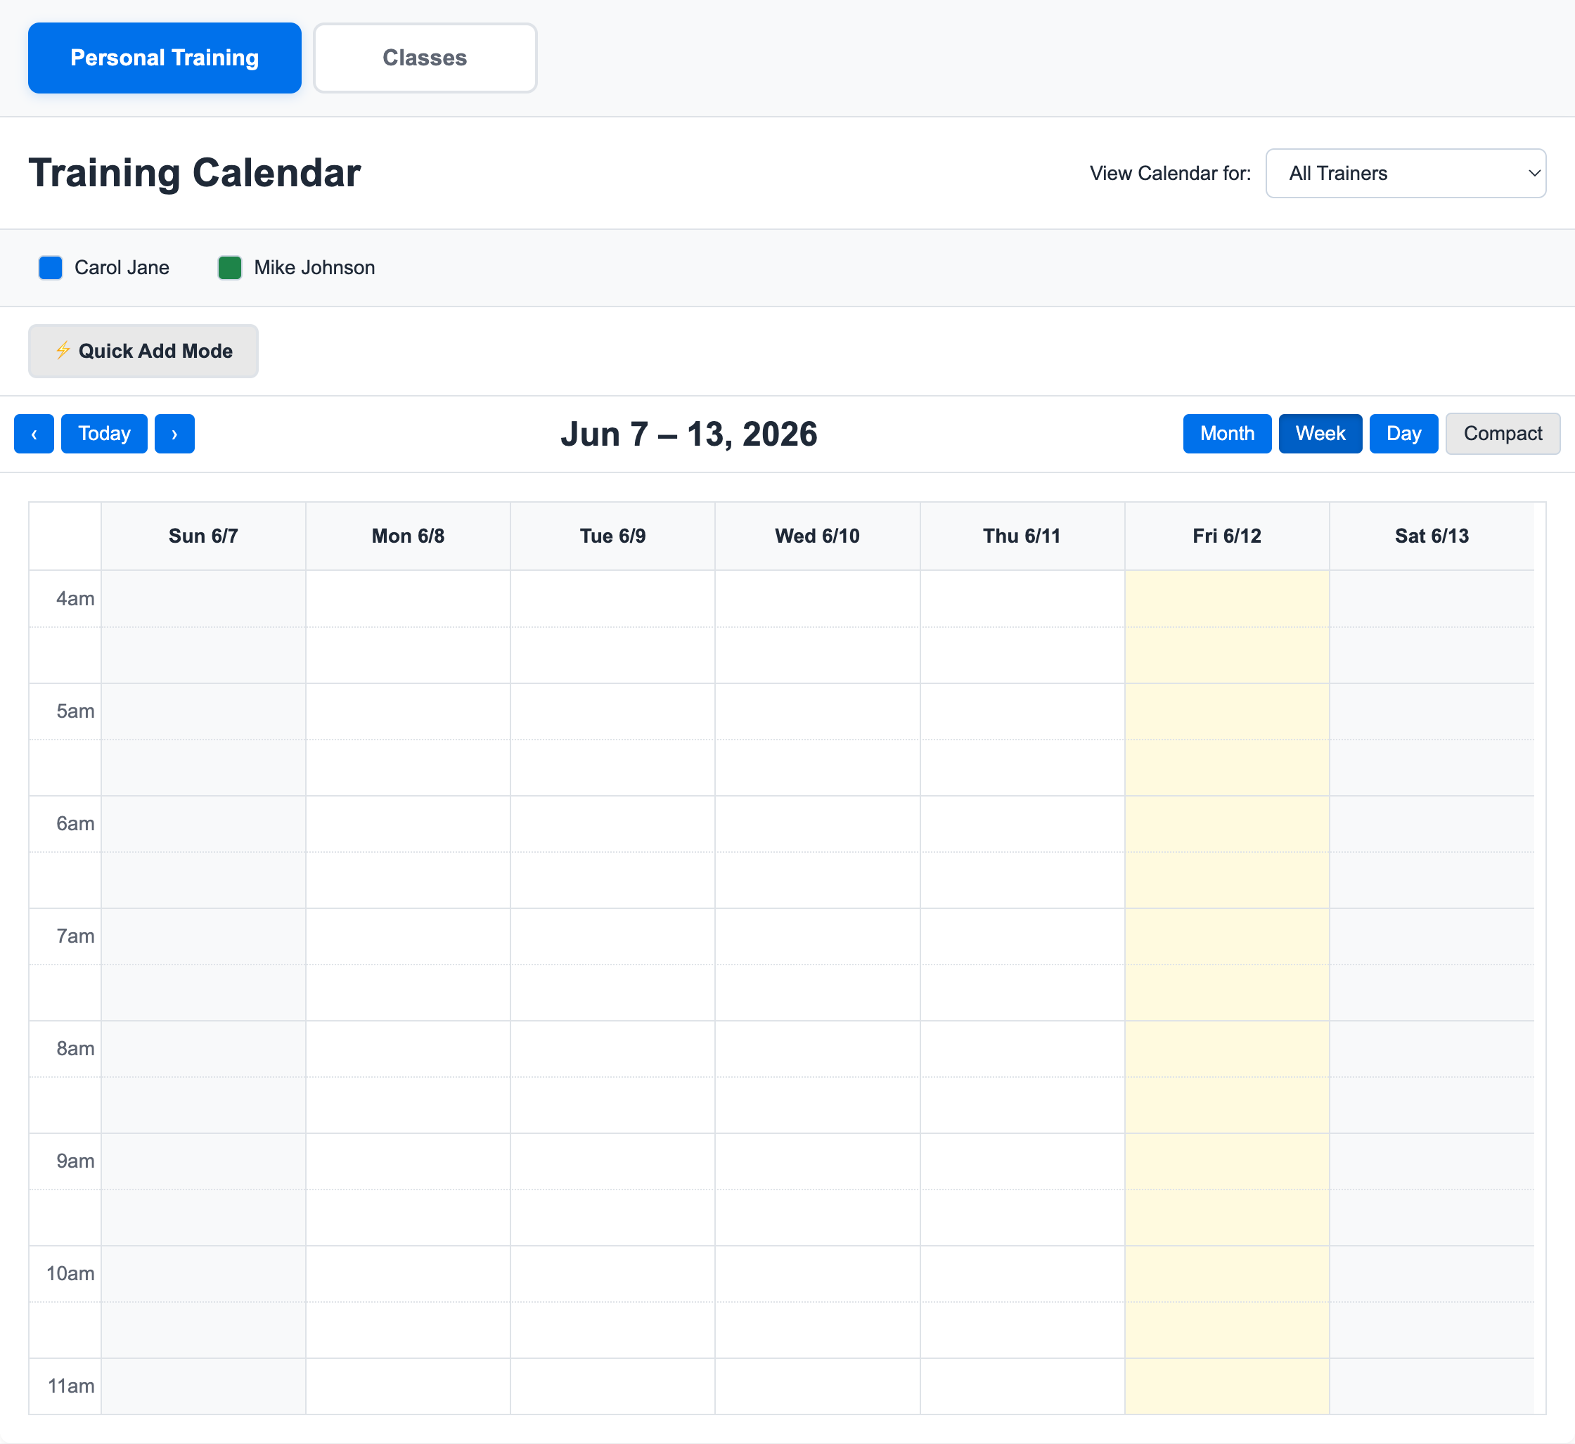This screenshot has width=1575, height=1444.
Task: Toggle Compact view
Action: click(1503, 434)
